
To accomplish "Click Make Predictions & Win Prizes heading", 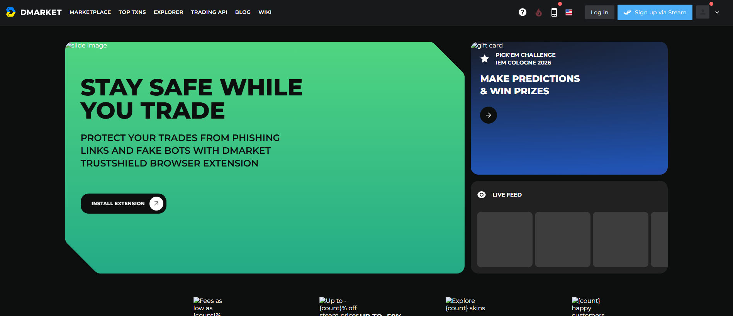I will pyautogui.click(x=530, y=85).
